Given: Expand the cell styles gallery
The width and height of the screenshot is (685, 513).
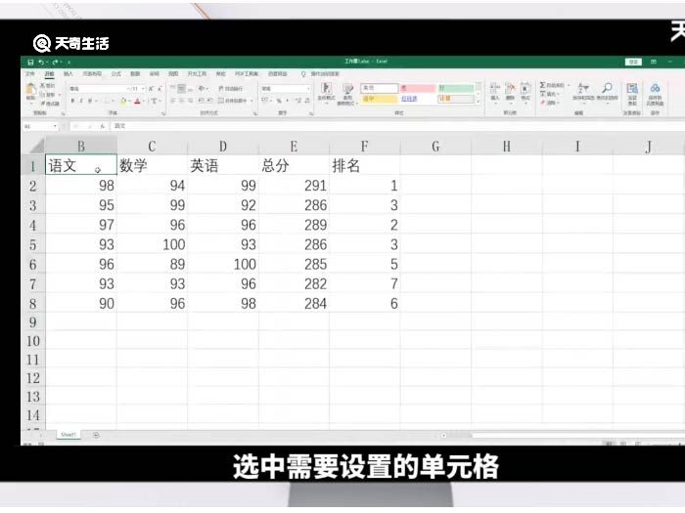Looking at the screenshot, I should pyautogui.click(x=479, y=102).
